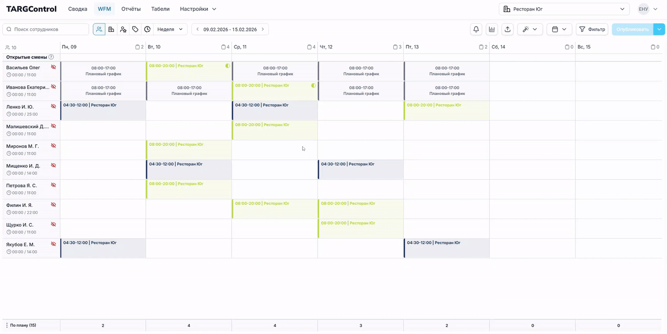This screenshot has width=667, height=334.
Task: Open the Отчёты tab
Action: 131,9
